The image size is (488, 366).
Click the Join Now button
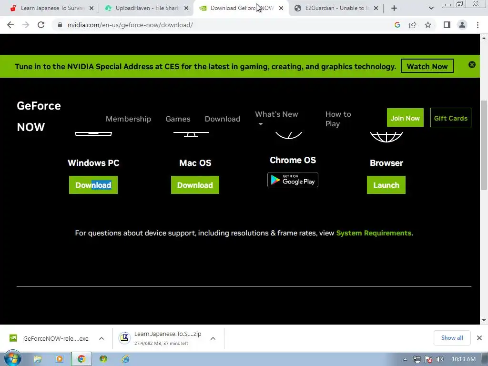(x=405, y=118)
